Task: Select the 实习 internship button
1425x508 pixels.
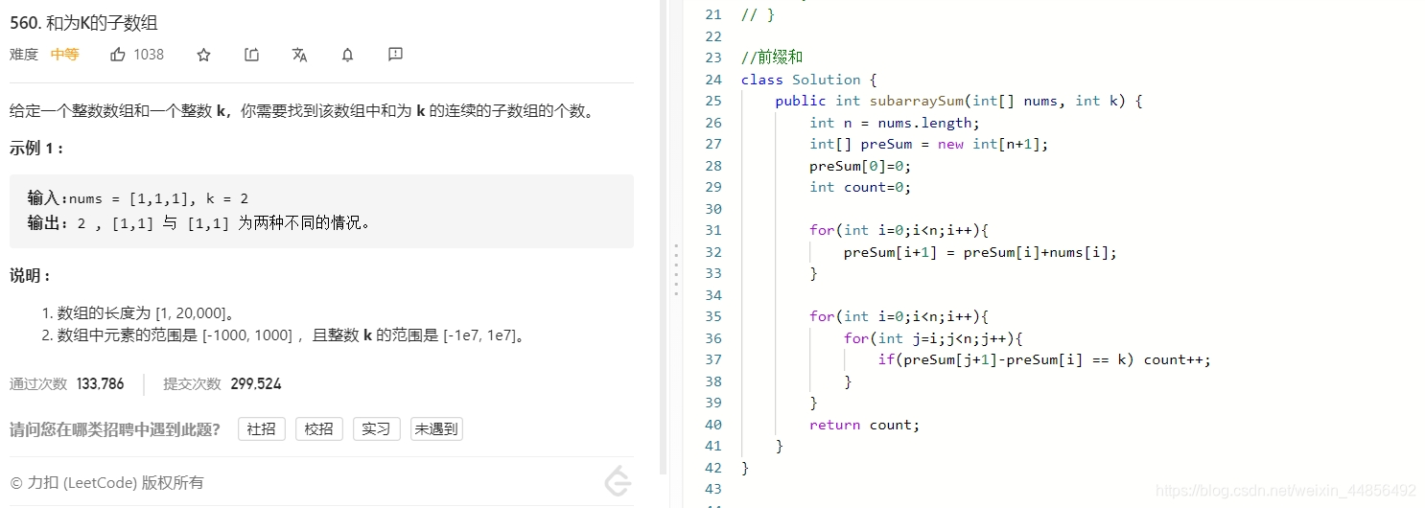Action: click(x=376, y=429)
